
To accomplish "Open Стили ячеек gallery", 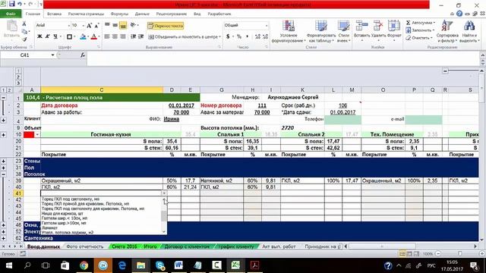I will [x=343, y=32].
